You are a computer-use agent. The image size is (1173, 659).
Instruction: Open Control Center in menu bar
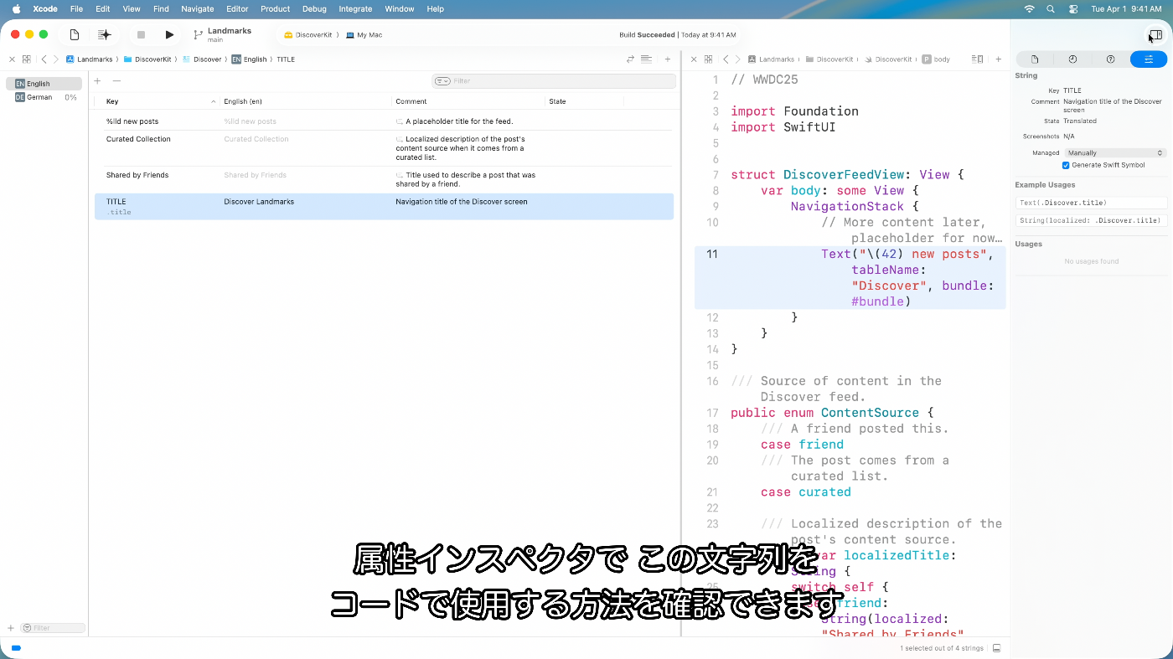pyautogui.click(x=1073, y=8)
